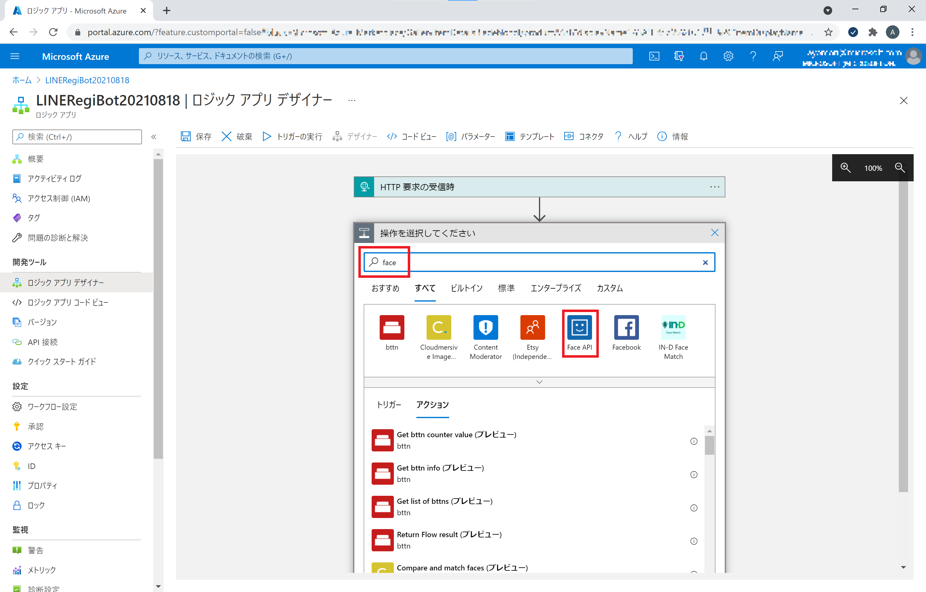
Task: View info for Get bttn counter value
Action: coord(694,441)
